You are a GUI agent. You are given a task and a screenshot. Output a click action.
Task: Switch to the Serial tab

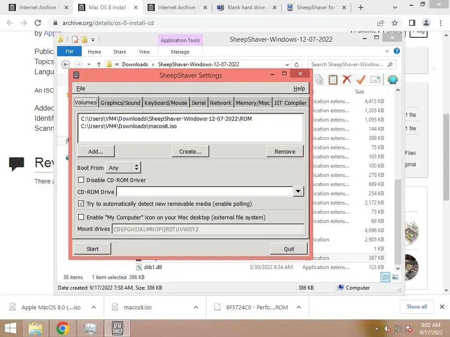198,103
